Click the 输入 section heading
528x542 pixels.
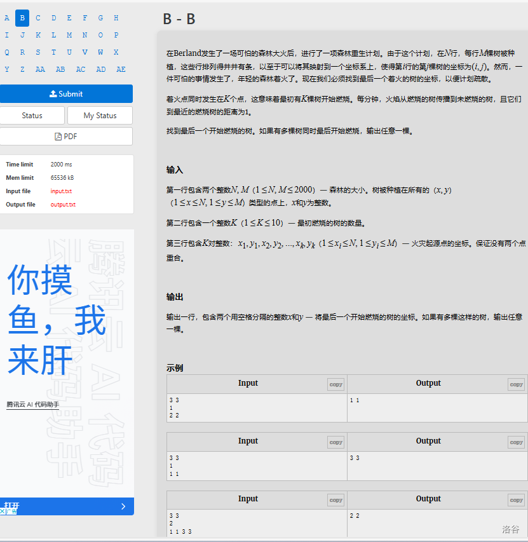pyautogui.click(x=175, y=170)
